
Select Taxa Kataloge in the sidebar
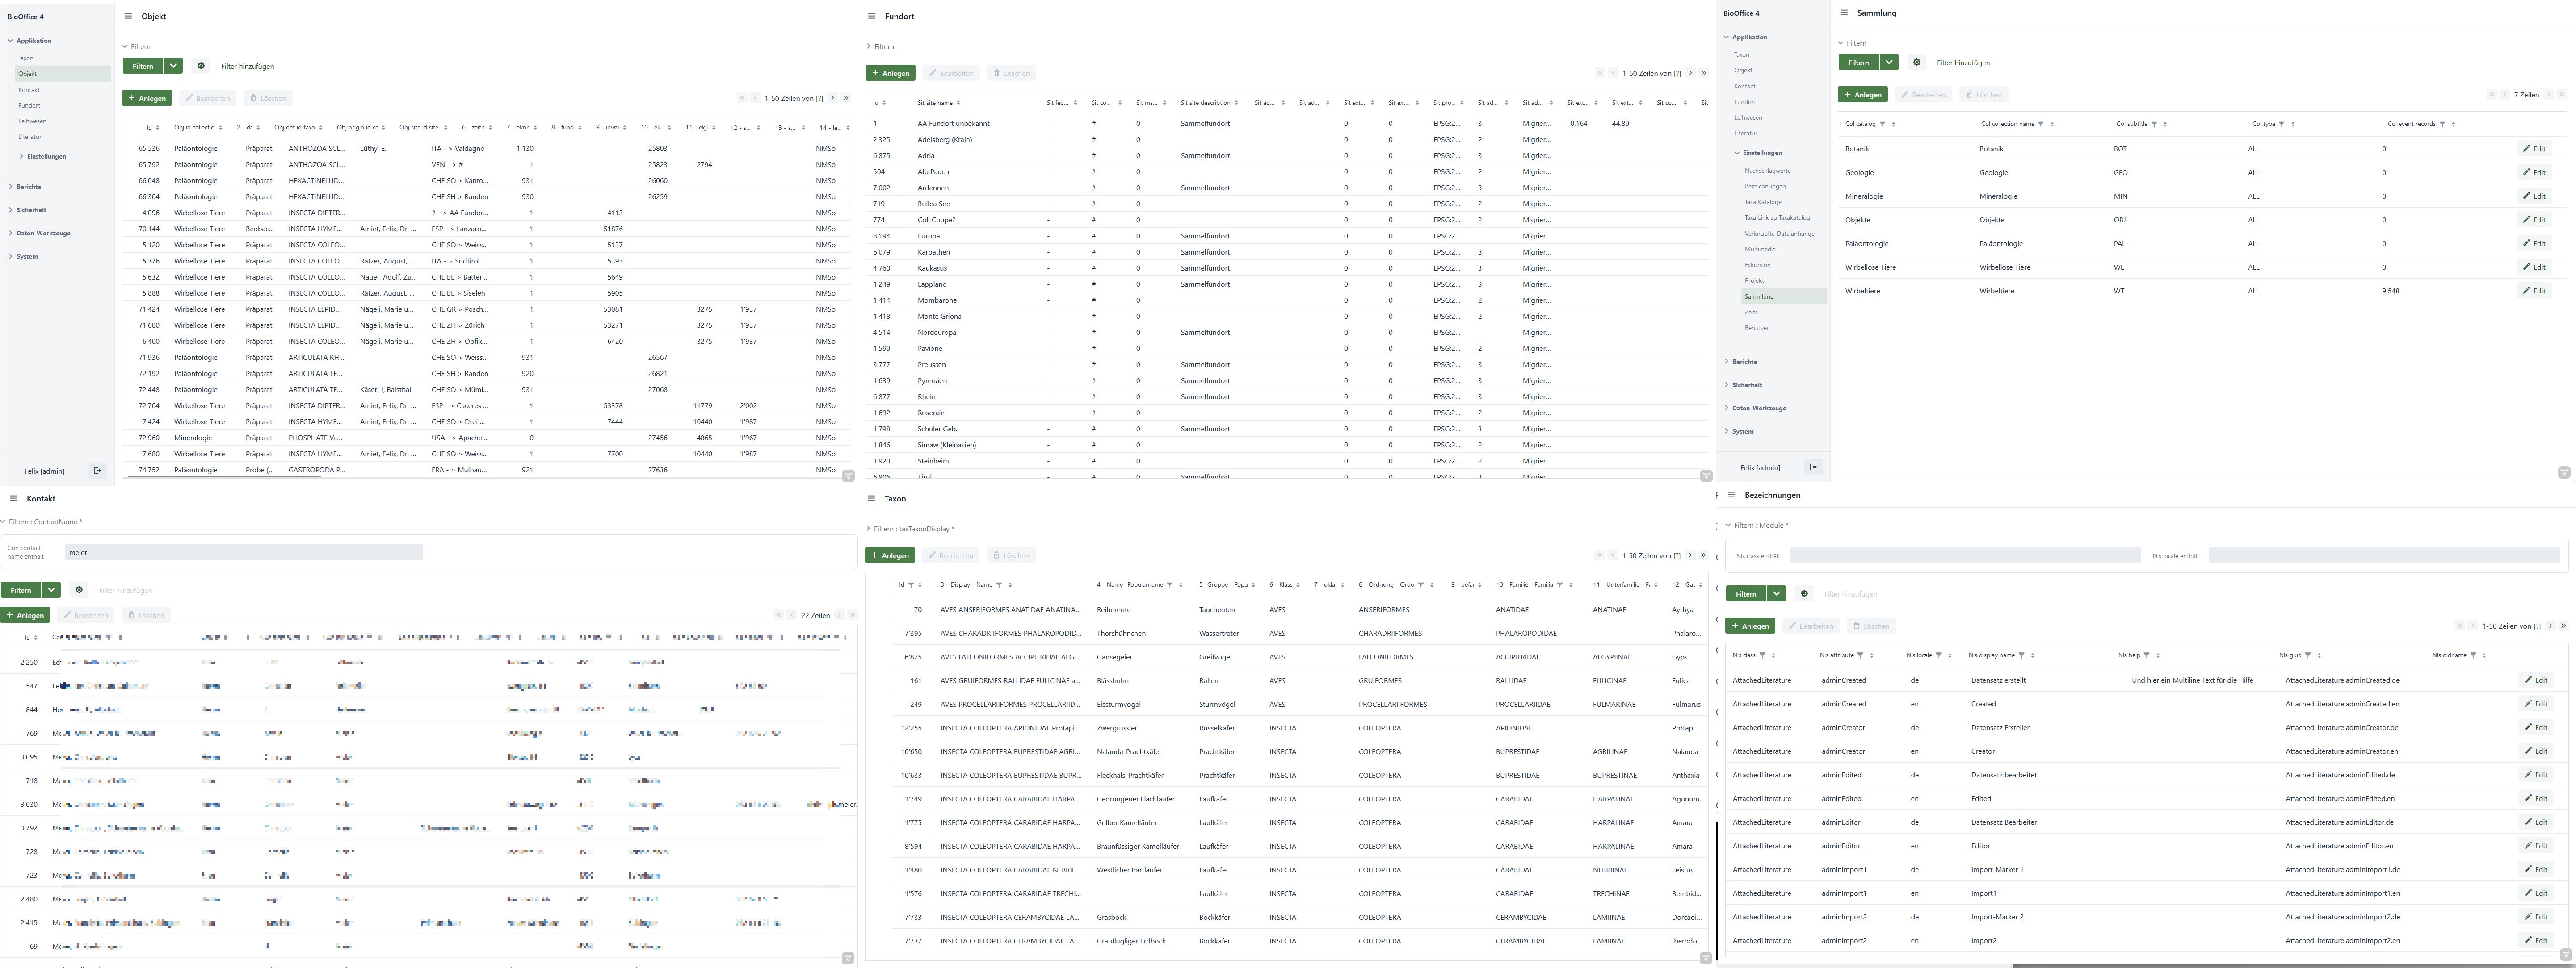click(1763, 202)
